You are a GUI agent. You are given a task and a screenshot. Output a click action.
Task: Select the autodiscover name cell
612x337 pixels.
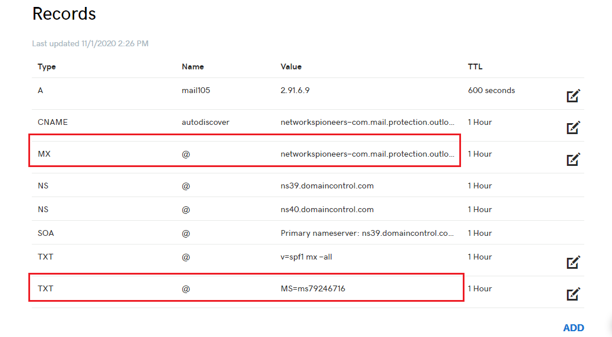click(205, 122)
